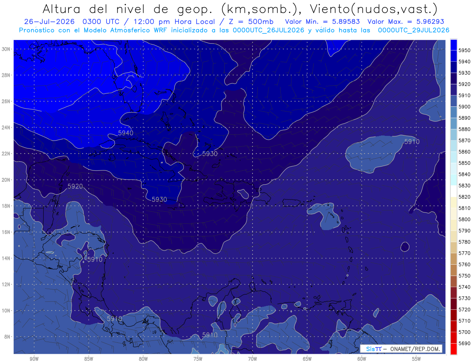The image size is (472, 364).
Task: Click the '5820' colorbar label
Action: [x=465, y=197]
